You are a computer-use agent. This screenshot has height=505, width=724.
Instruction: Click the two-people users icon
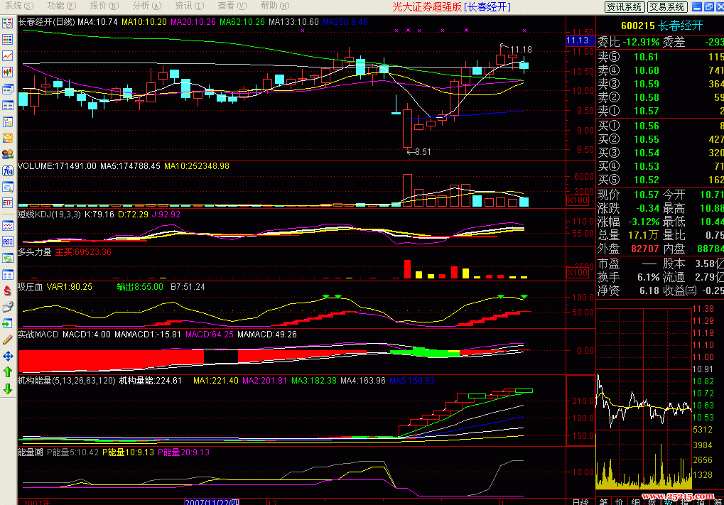click(8, 153)
